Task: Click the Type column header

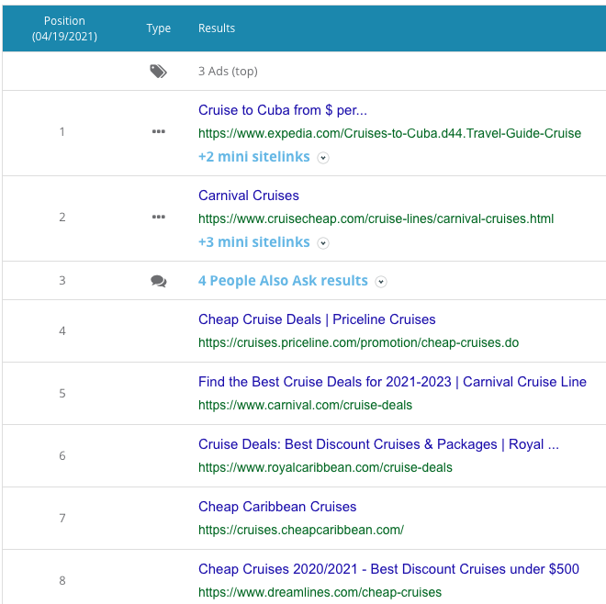Action: pyautogui.click(x=159, y=28)
